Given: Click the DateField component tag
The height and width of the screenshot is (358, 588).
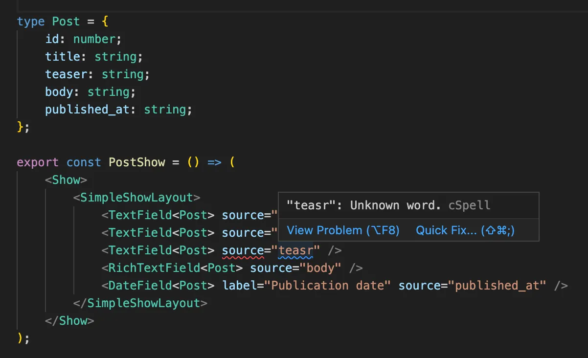Looking at the screenshot, I should 140,285.
